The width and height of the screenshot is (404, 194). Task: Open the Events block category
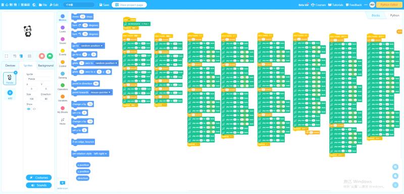[x=63, y=52]
